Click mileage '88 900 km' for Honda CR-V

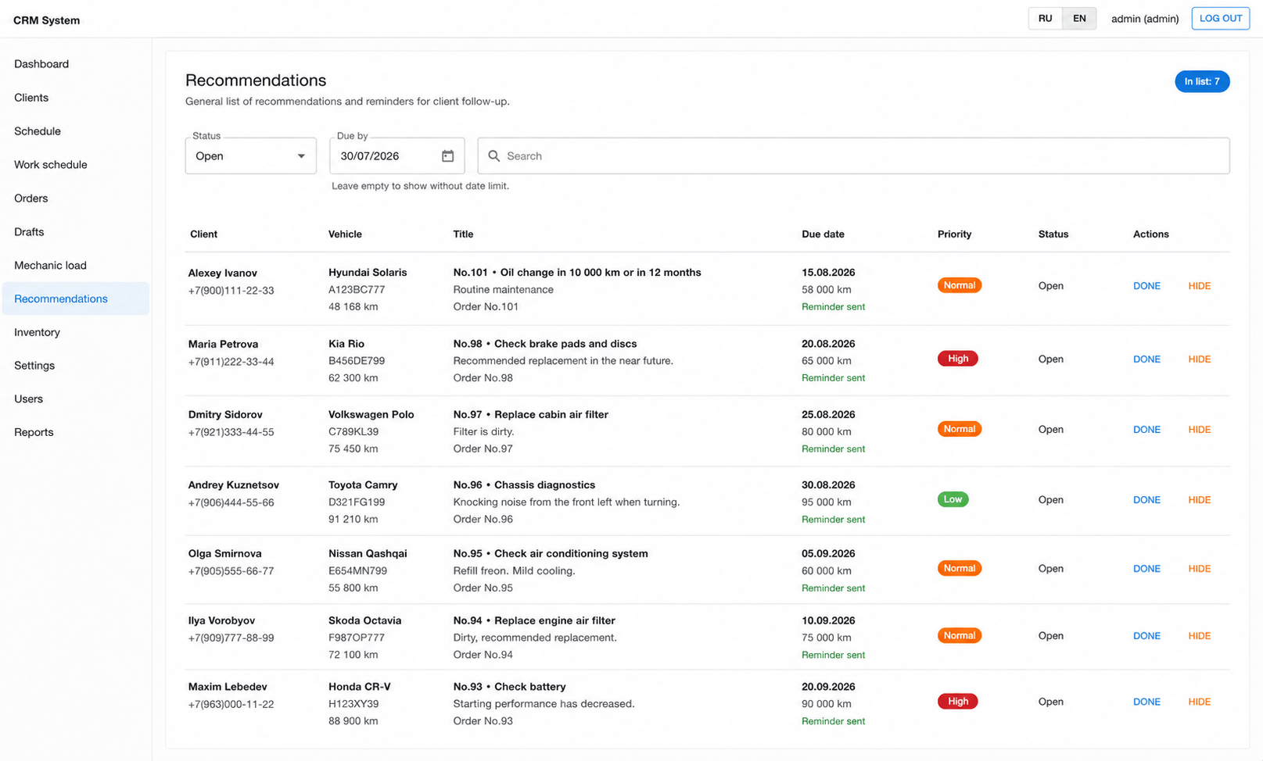point(353,721)
